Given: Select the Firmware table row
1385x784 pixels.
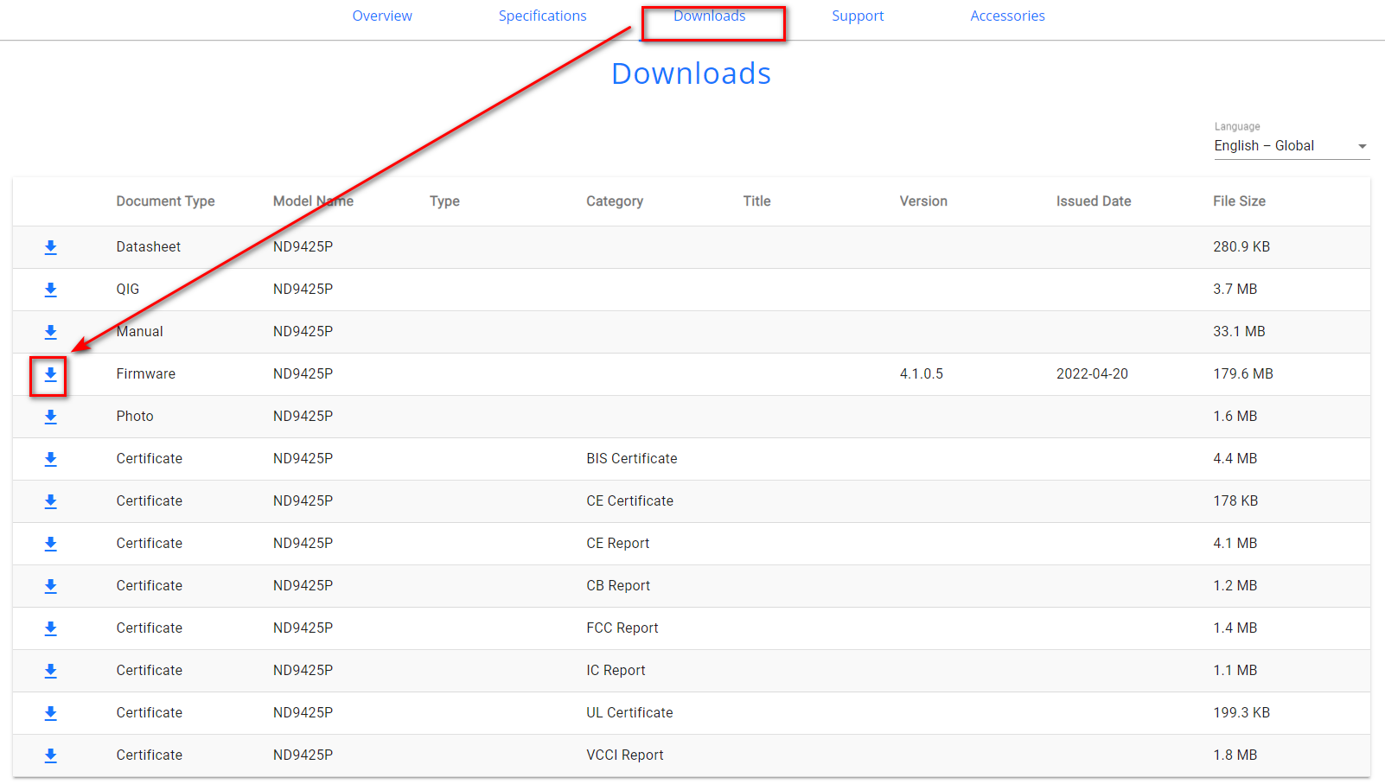Looking at the screenshot, I should pos(605,374).
